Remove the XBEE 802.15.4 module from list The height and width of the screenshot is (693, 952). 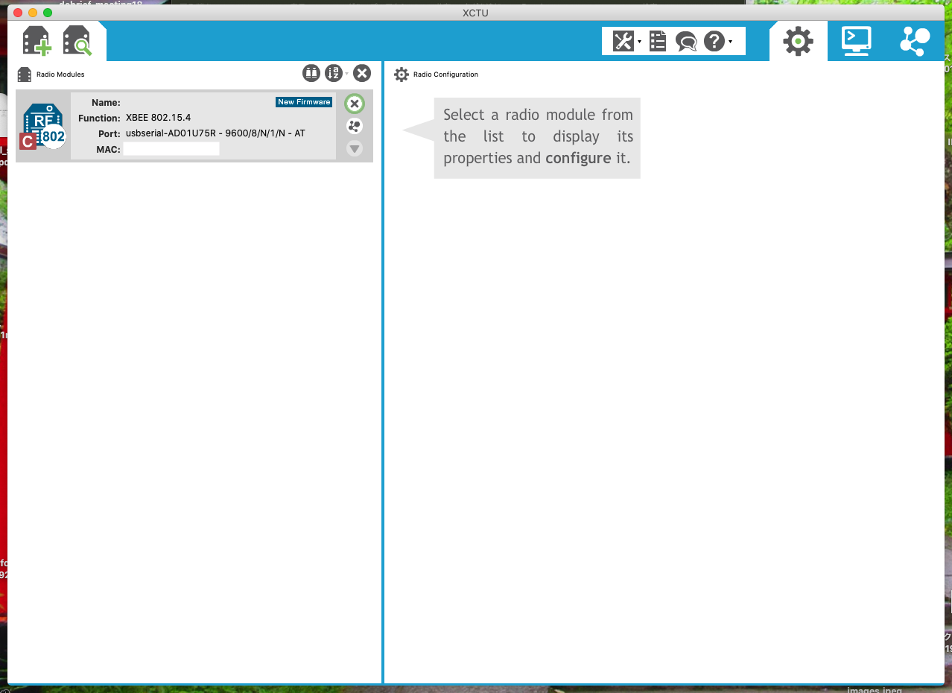pos(355,104)
